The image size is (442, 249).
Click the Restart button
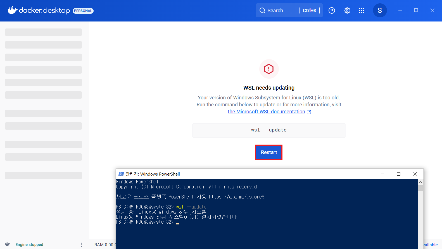[269, 152]
